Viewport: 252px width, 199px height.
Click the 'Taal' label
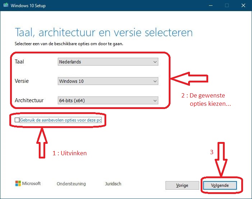point(19,62)
